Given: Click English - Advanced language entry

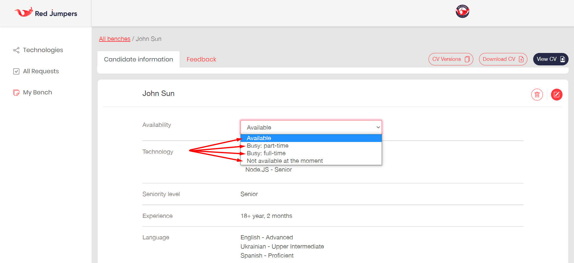Looking at the screenshot, I should [x=267, y=237].
